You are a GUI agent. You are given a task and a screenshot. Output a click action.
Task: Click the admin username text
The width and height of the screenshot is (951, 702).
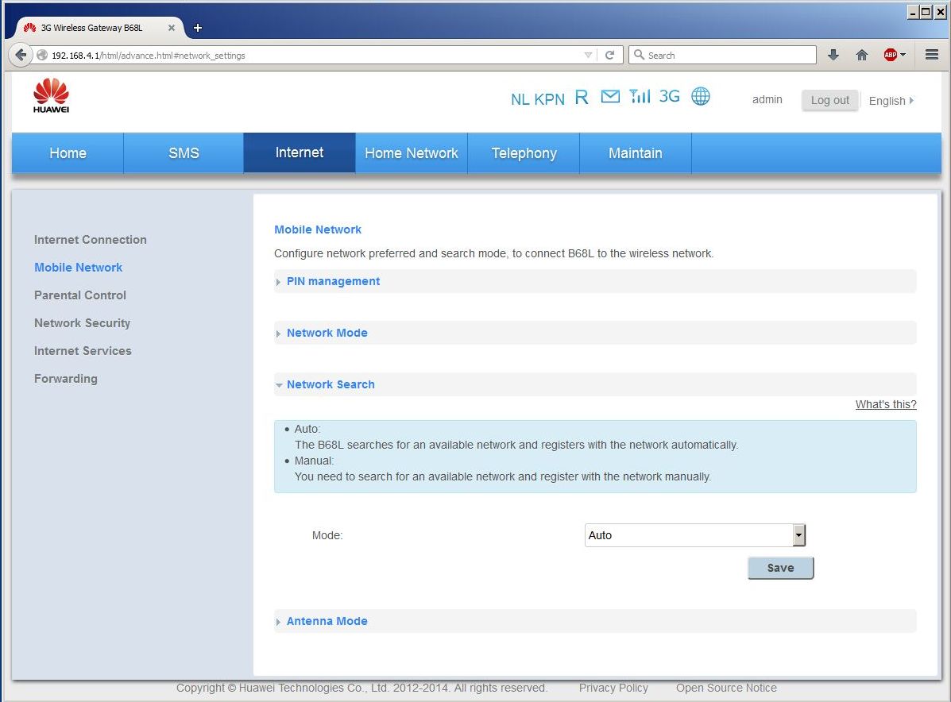[x=767, y=99]
